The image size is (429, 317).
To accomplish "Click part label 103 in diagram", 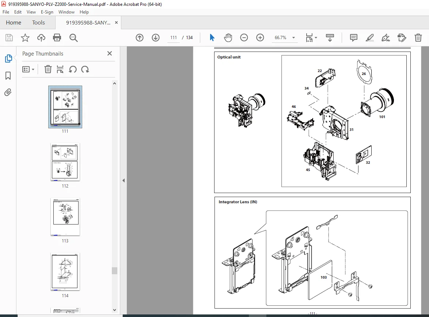I will [324, 277].
